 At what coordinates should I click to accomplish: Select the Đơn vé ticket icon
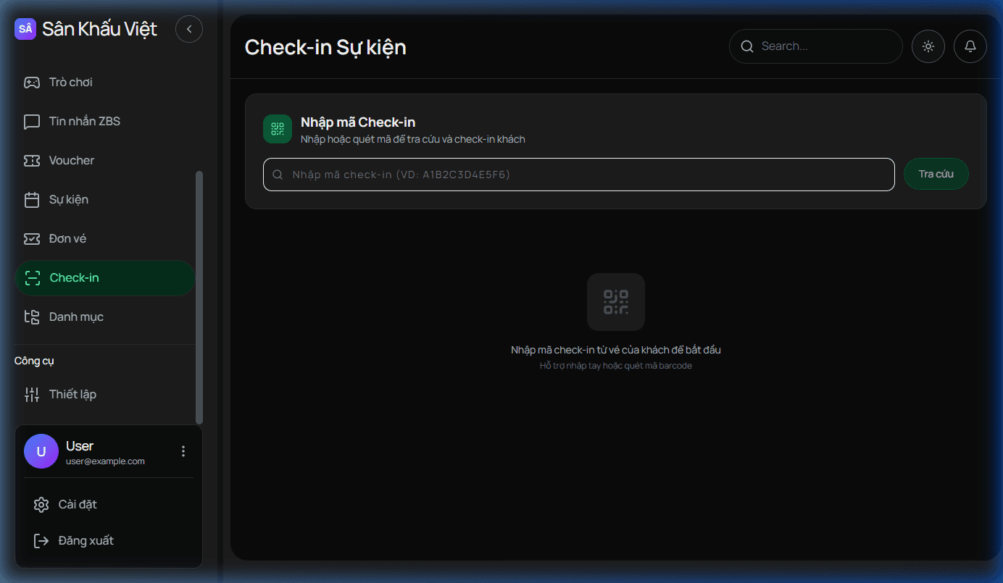[31, 238]
